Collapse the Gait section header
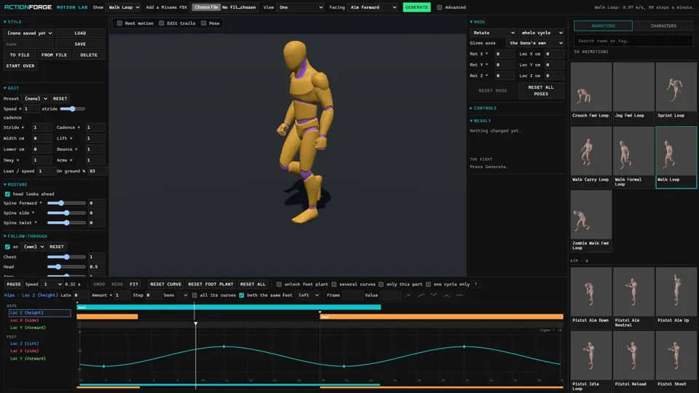 click(12, 88)
